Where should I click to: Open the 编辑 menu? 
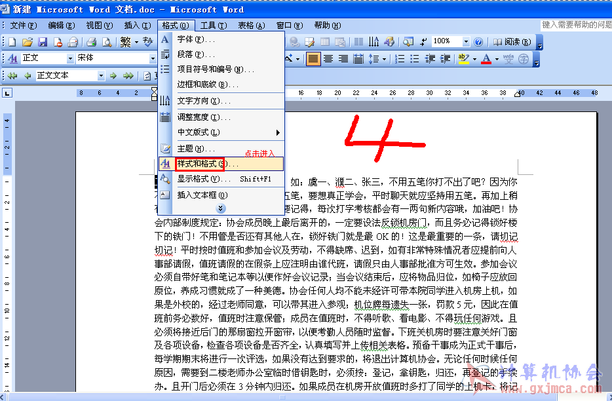click(62, 26)
